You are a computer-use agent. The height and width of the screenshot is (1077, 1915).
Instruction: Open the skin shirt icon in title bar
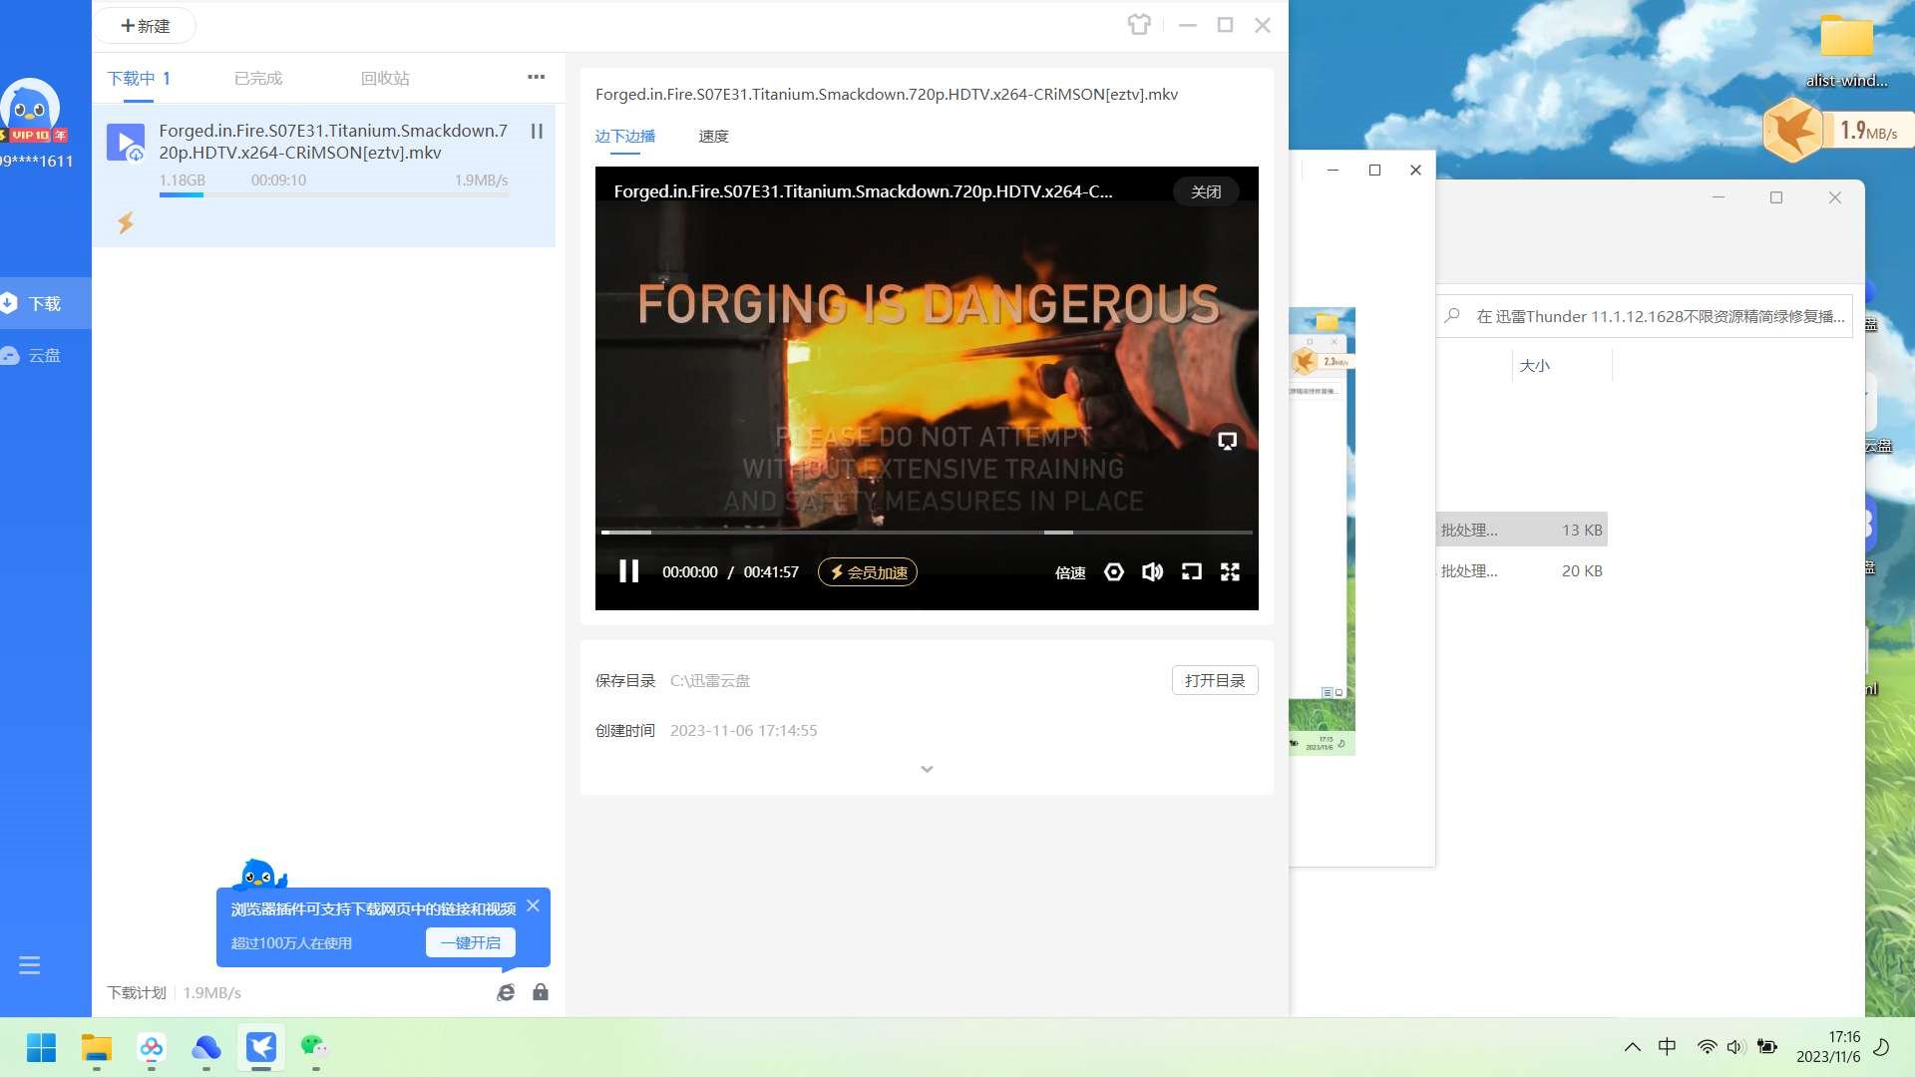(x=1139, y=25)
